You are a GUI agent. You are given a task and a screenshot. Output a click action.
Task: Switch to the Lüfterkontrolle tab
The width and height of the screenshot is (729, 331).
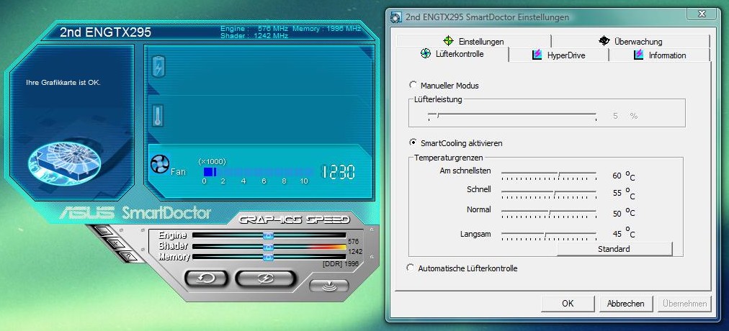pos(452,54)
